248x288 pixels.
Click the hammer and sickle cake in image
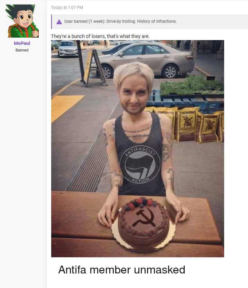point(143,223)
